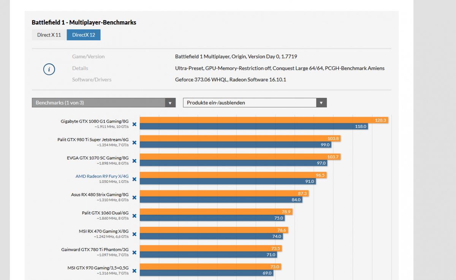Hide EVGA GTX 1070 SC Gaming via X
456x280 pixels.
coord(134,160)
